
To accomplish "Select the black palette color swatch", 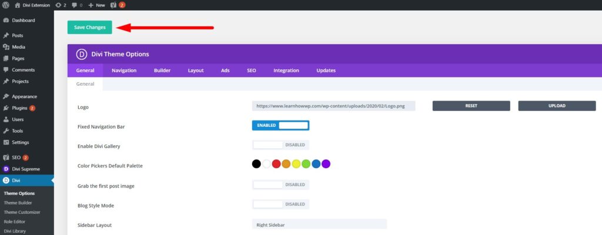I will pyautogui.click(x=256, y=164).
